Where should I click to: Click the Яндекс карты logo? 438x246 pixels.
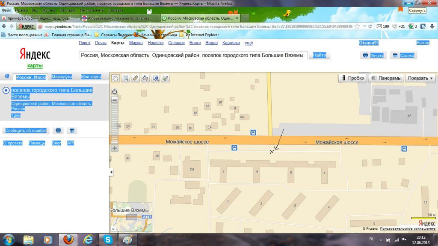pos(35,57)
